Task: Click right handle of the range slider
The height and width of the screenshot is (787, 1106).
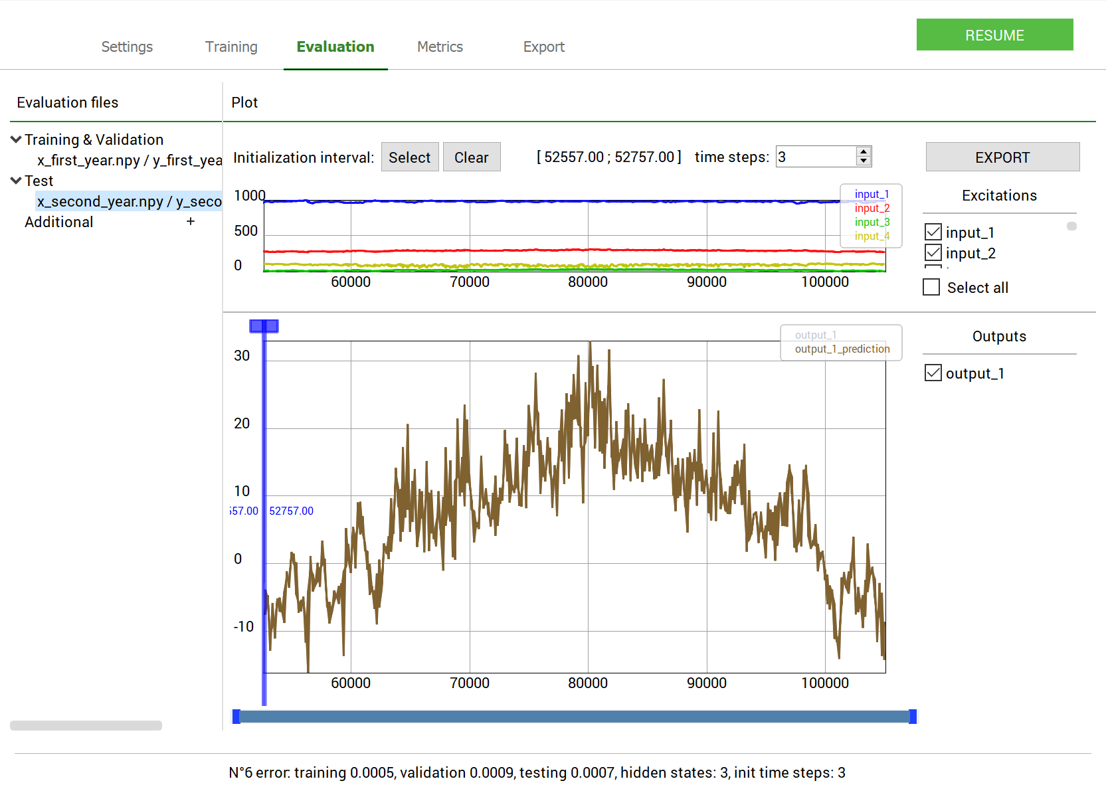Action: pyautogui.click(x=913, y=717)
